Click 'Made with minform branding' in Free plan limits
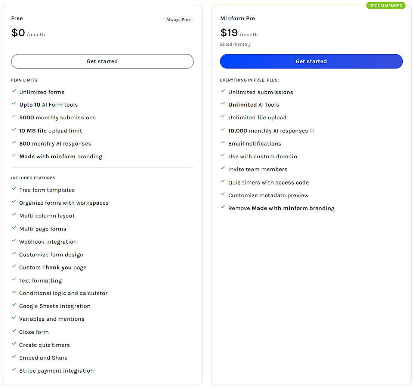The width and height of the screenshot is (414, 388). click(x=61, y=157)
